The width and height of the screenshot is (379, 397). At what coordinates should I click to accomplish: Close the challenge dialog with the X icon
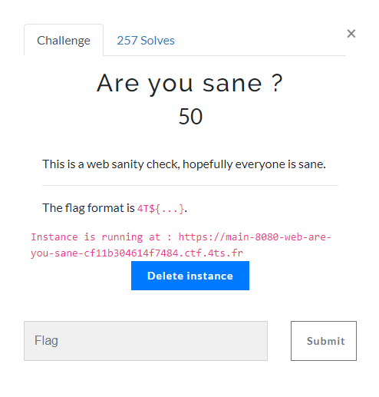coord(351,34)
